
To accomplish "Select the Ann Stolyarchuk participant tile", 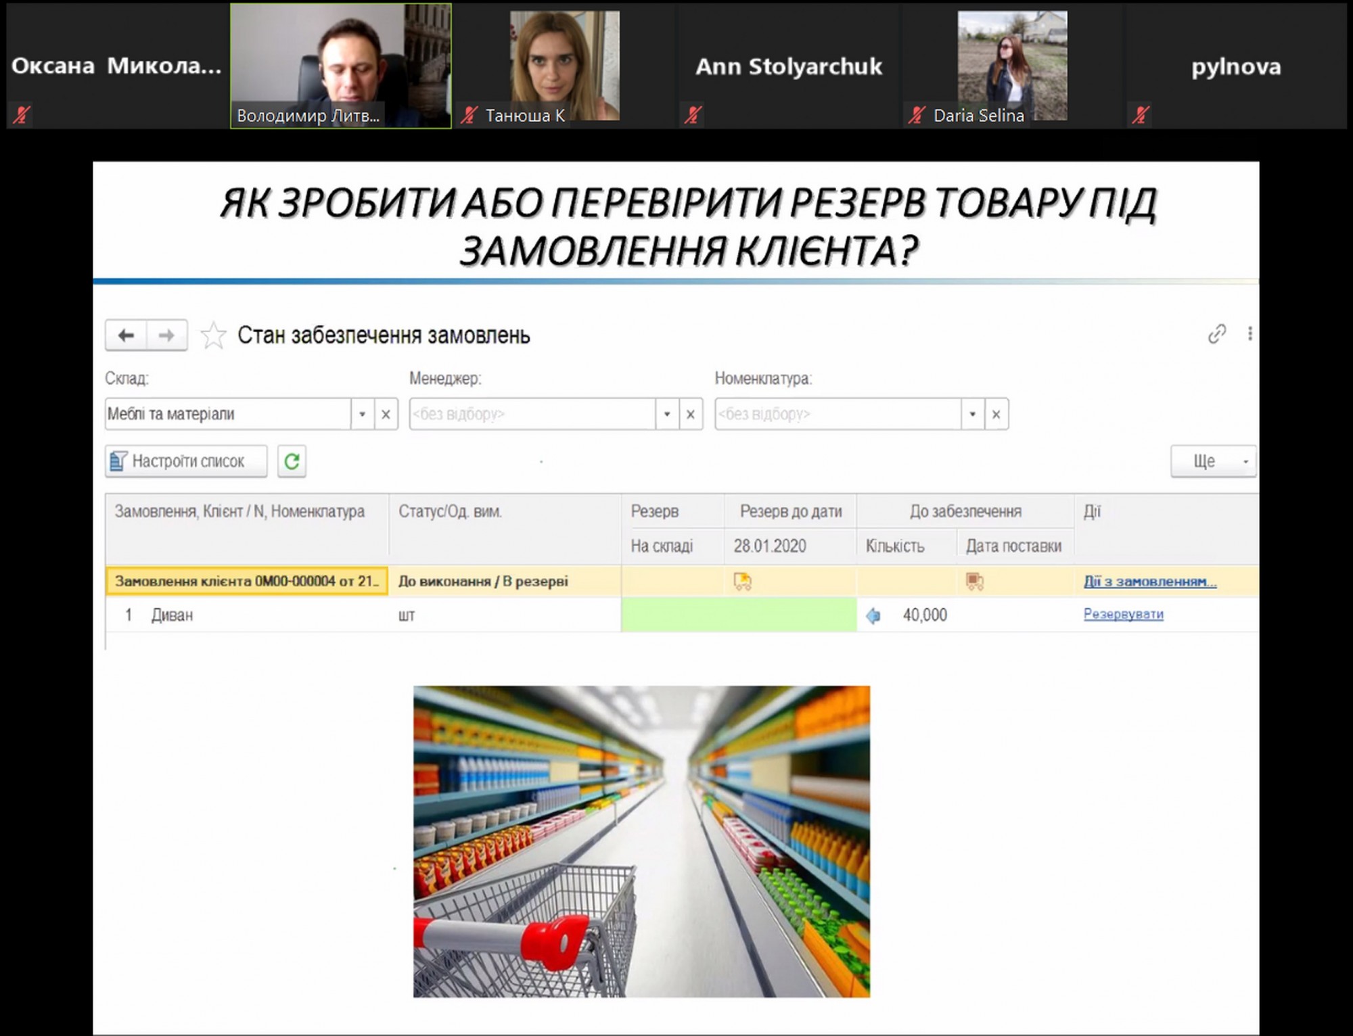I will (788, 66).
